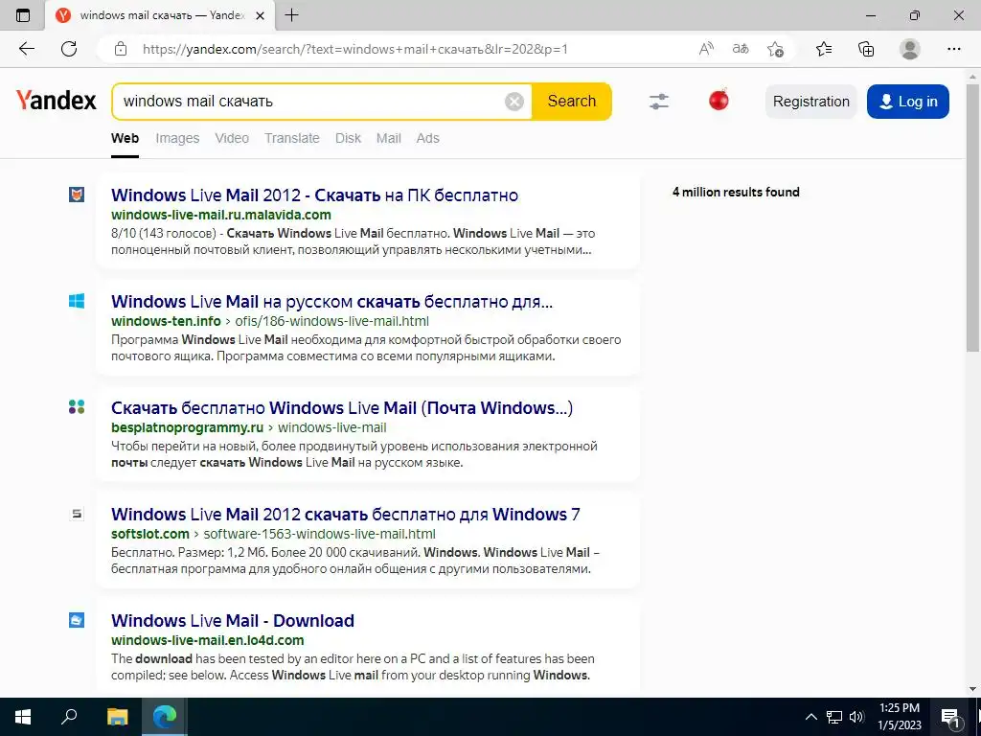Open the Favorites list
Screen dimensions: 981x736
(824, 49)
